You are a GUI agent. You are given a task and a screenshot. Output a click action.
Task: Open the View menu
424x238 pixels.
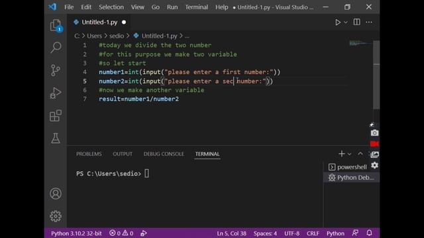point(137,7)
